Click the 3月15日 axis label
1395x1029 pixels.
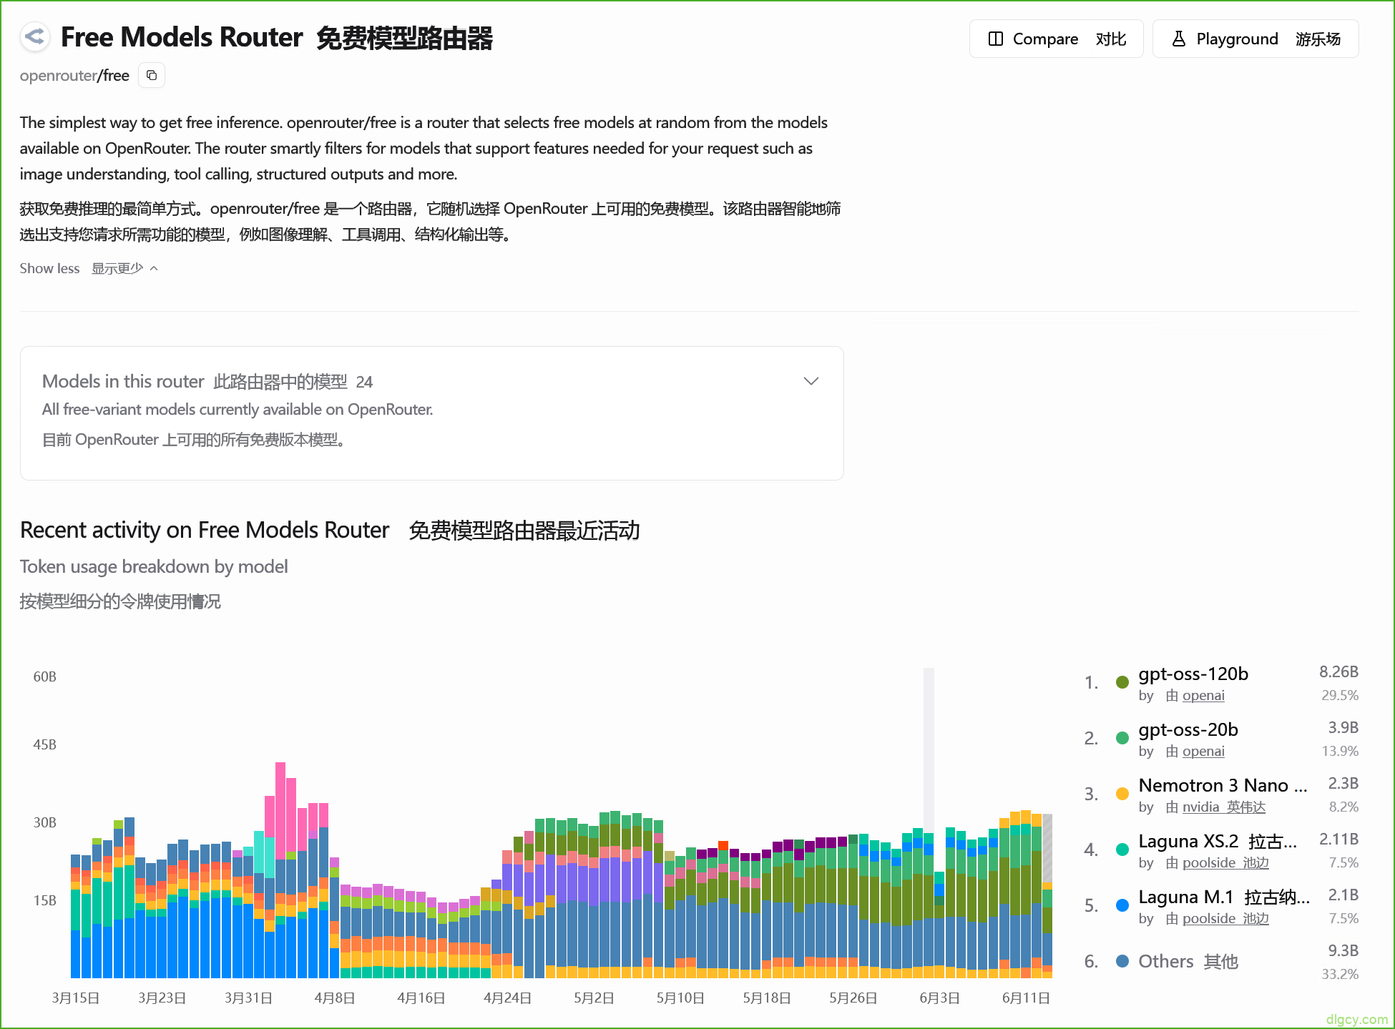(75, 998)
